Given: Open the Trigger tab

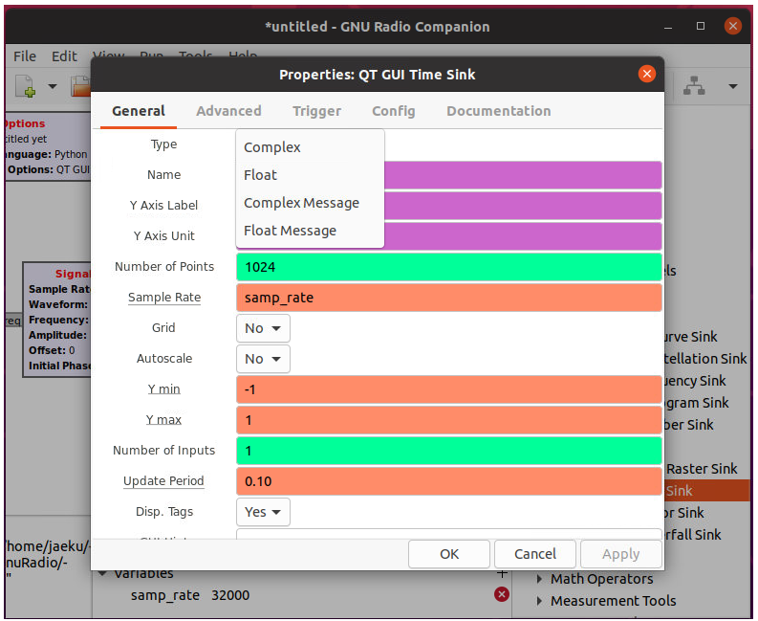Looking at the screenshot, I should pos(316,111).
